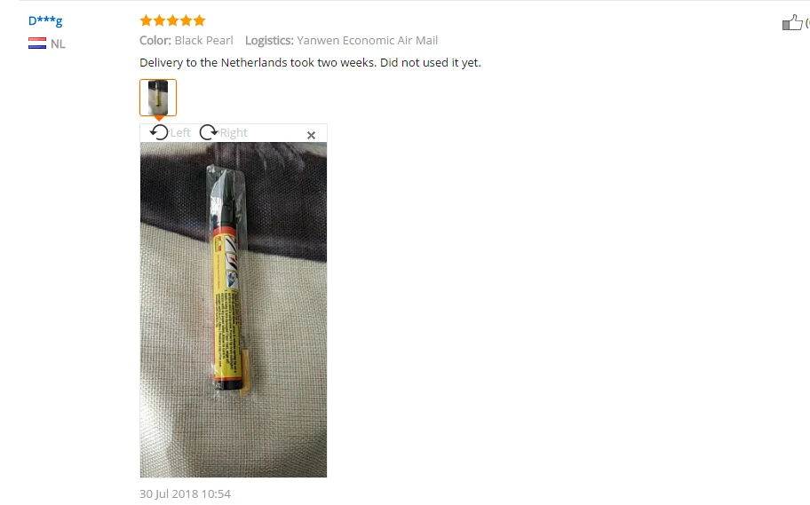Click the "Logistics:" label
Image resolution: width=810 pixels, height=505 pixels.
(x=269, y=40)
